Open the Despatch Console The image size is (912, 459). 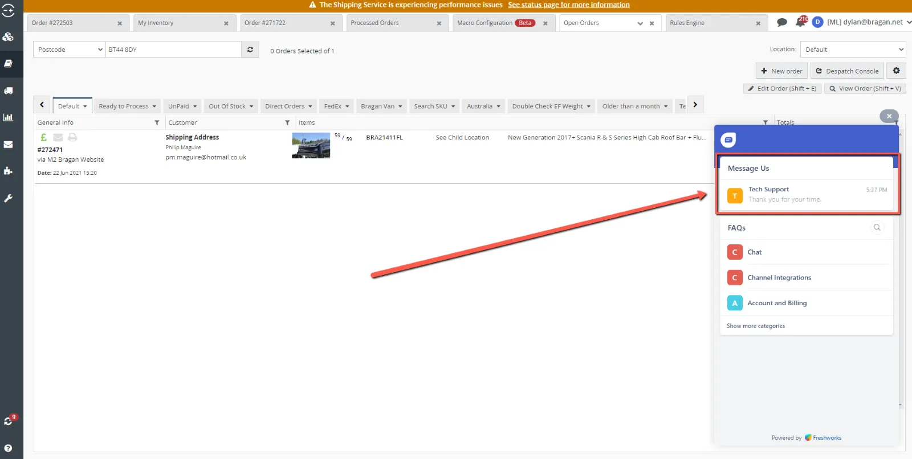click(x=847, y=71)
